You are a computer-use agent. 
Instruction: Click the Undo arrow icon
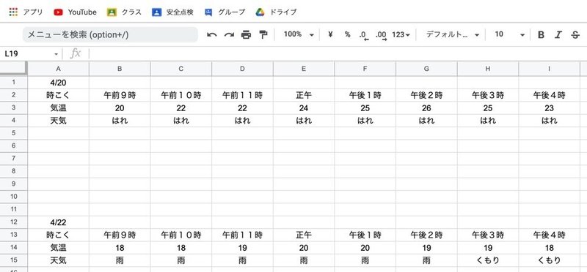coord(212,34)
